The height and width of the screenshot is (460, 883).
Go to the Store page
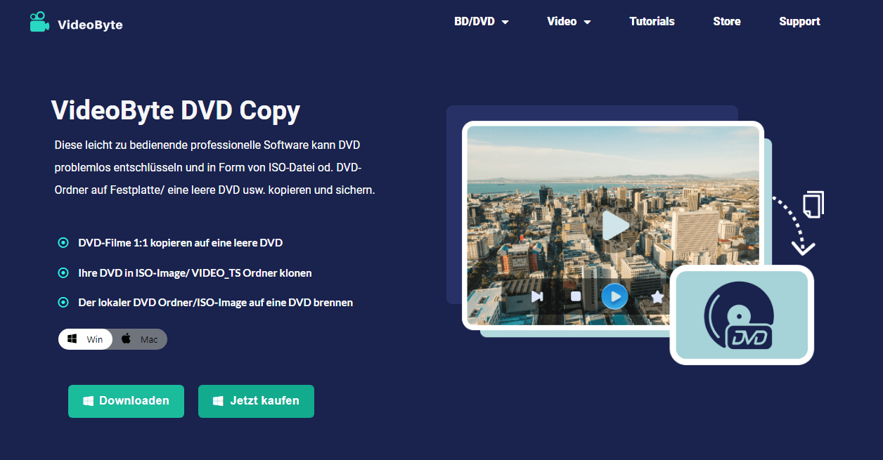(x=726, y=22)
